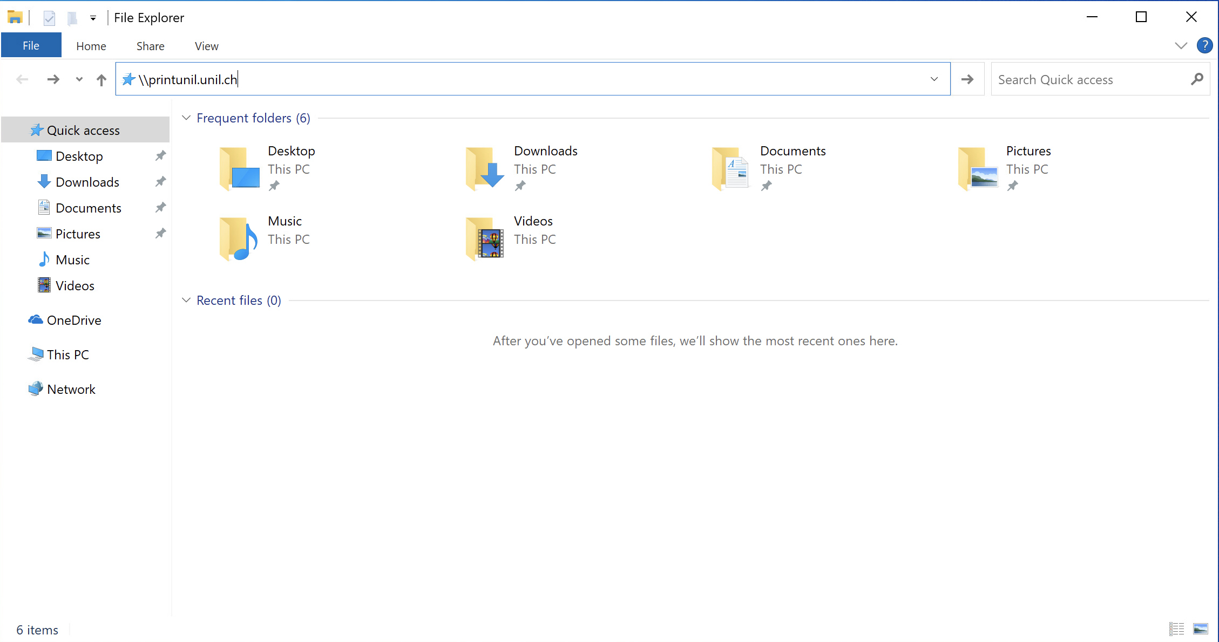The width and height of the screenshot is (1219, 642).
Task: Open the address bar history dropdown
Action: point(934,80)
